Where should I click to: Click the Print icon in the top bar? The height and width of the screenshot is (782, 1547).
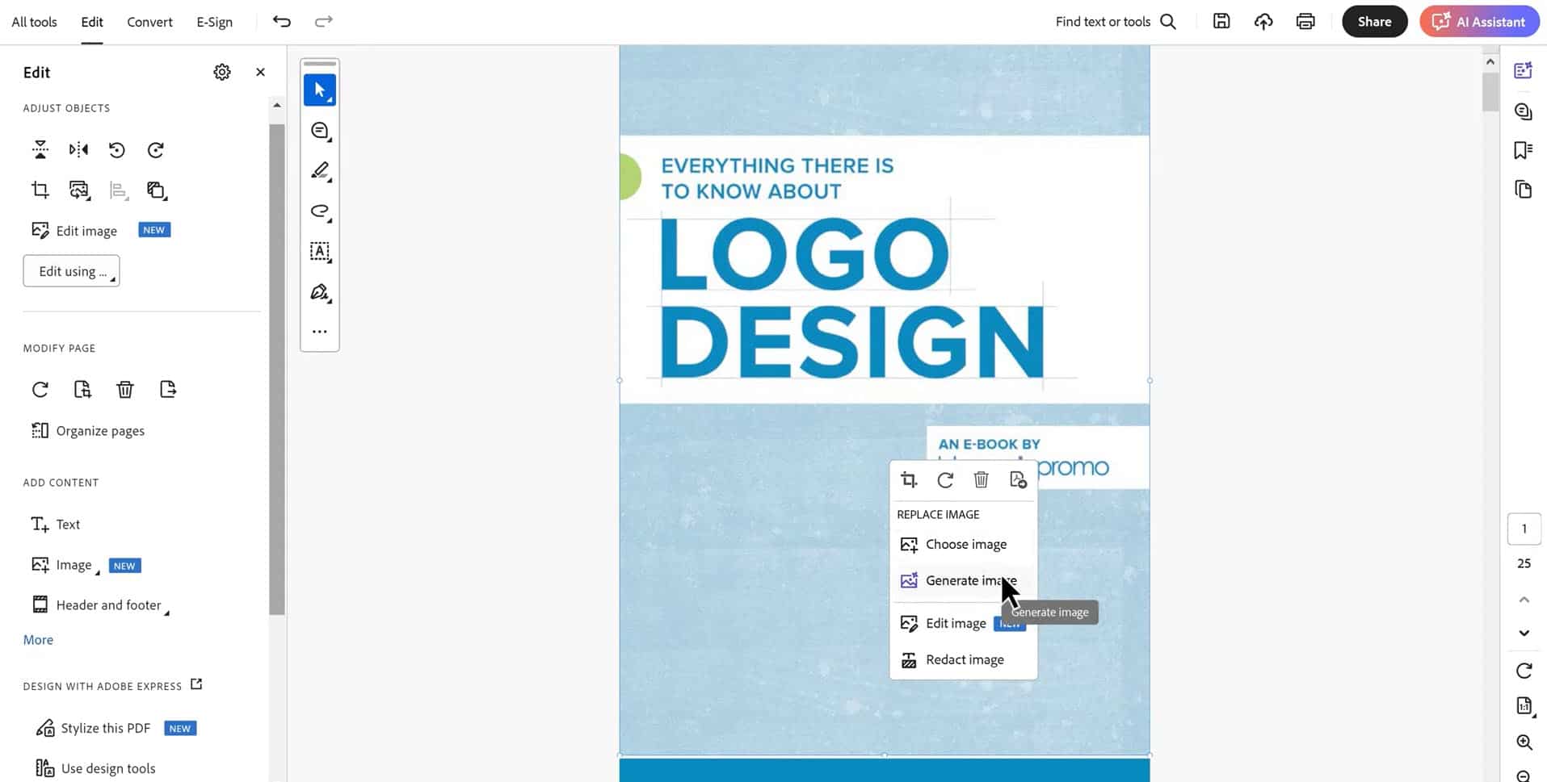pos(1305,22)
